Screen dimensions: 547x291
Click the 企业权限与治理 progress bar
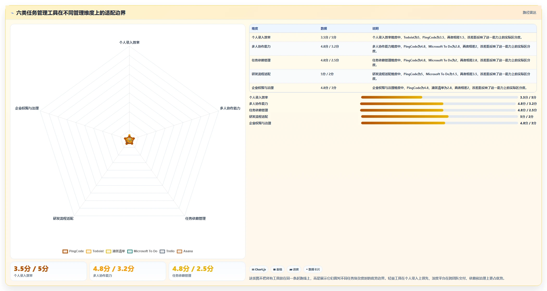coord(439,123)
